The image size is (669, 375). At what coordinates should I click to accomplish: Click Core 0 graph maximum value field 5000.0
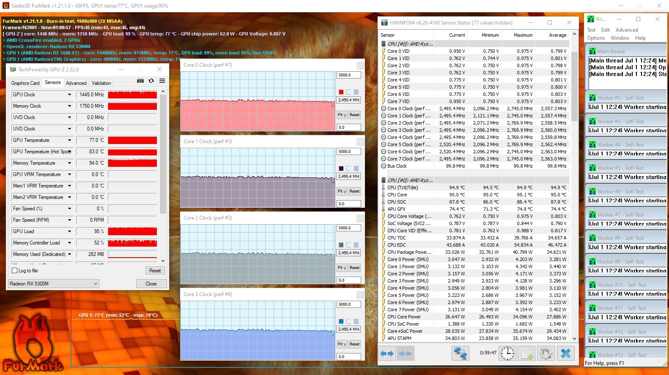349,75
